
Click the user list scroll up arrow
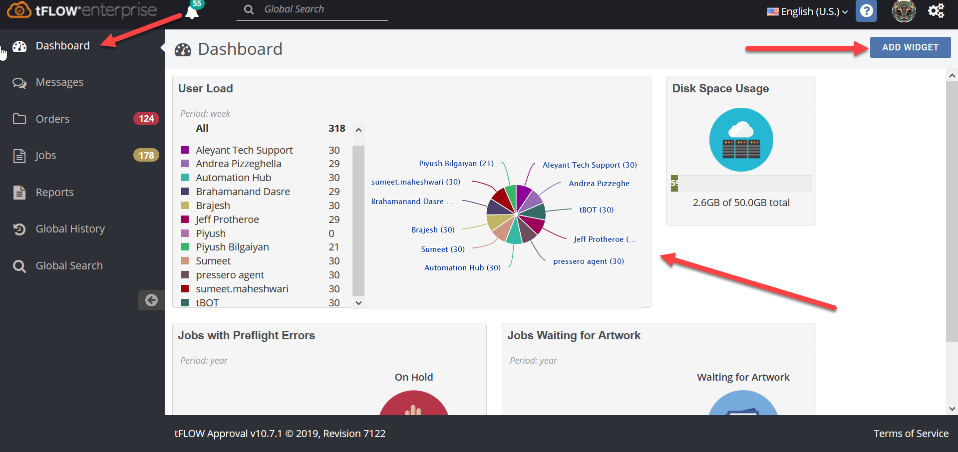(x=358, y=130)
